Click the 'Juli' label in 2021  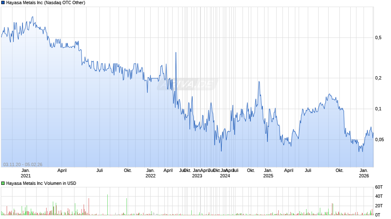100,171
